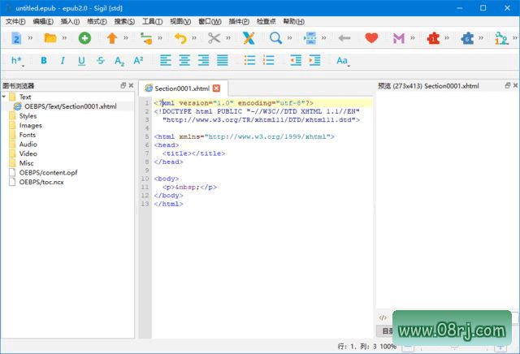The width and height of the screenshot is (520, 354).
Task: Click the back arrow navigation icon
Action: [344, 37]
